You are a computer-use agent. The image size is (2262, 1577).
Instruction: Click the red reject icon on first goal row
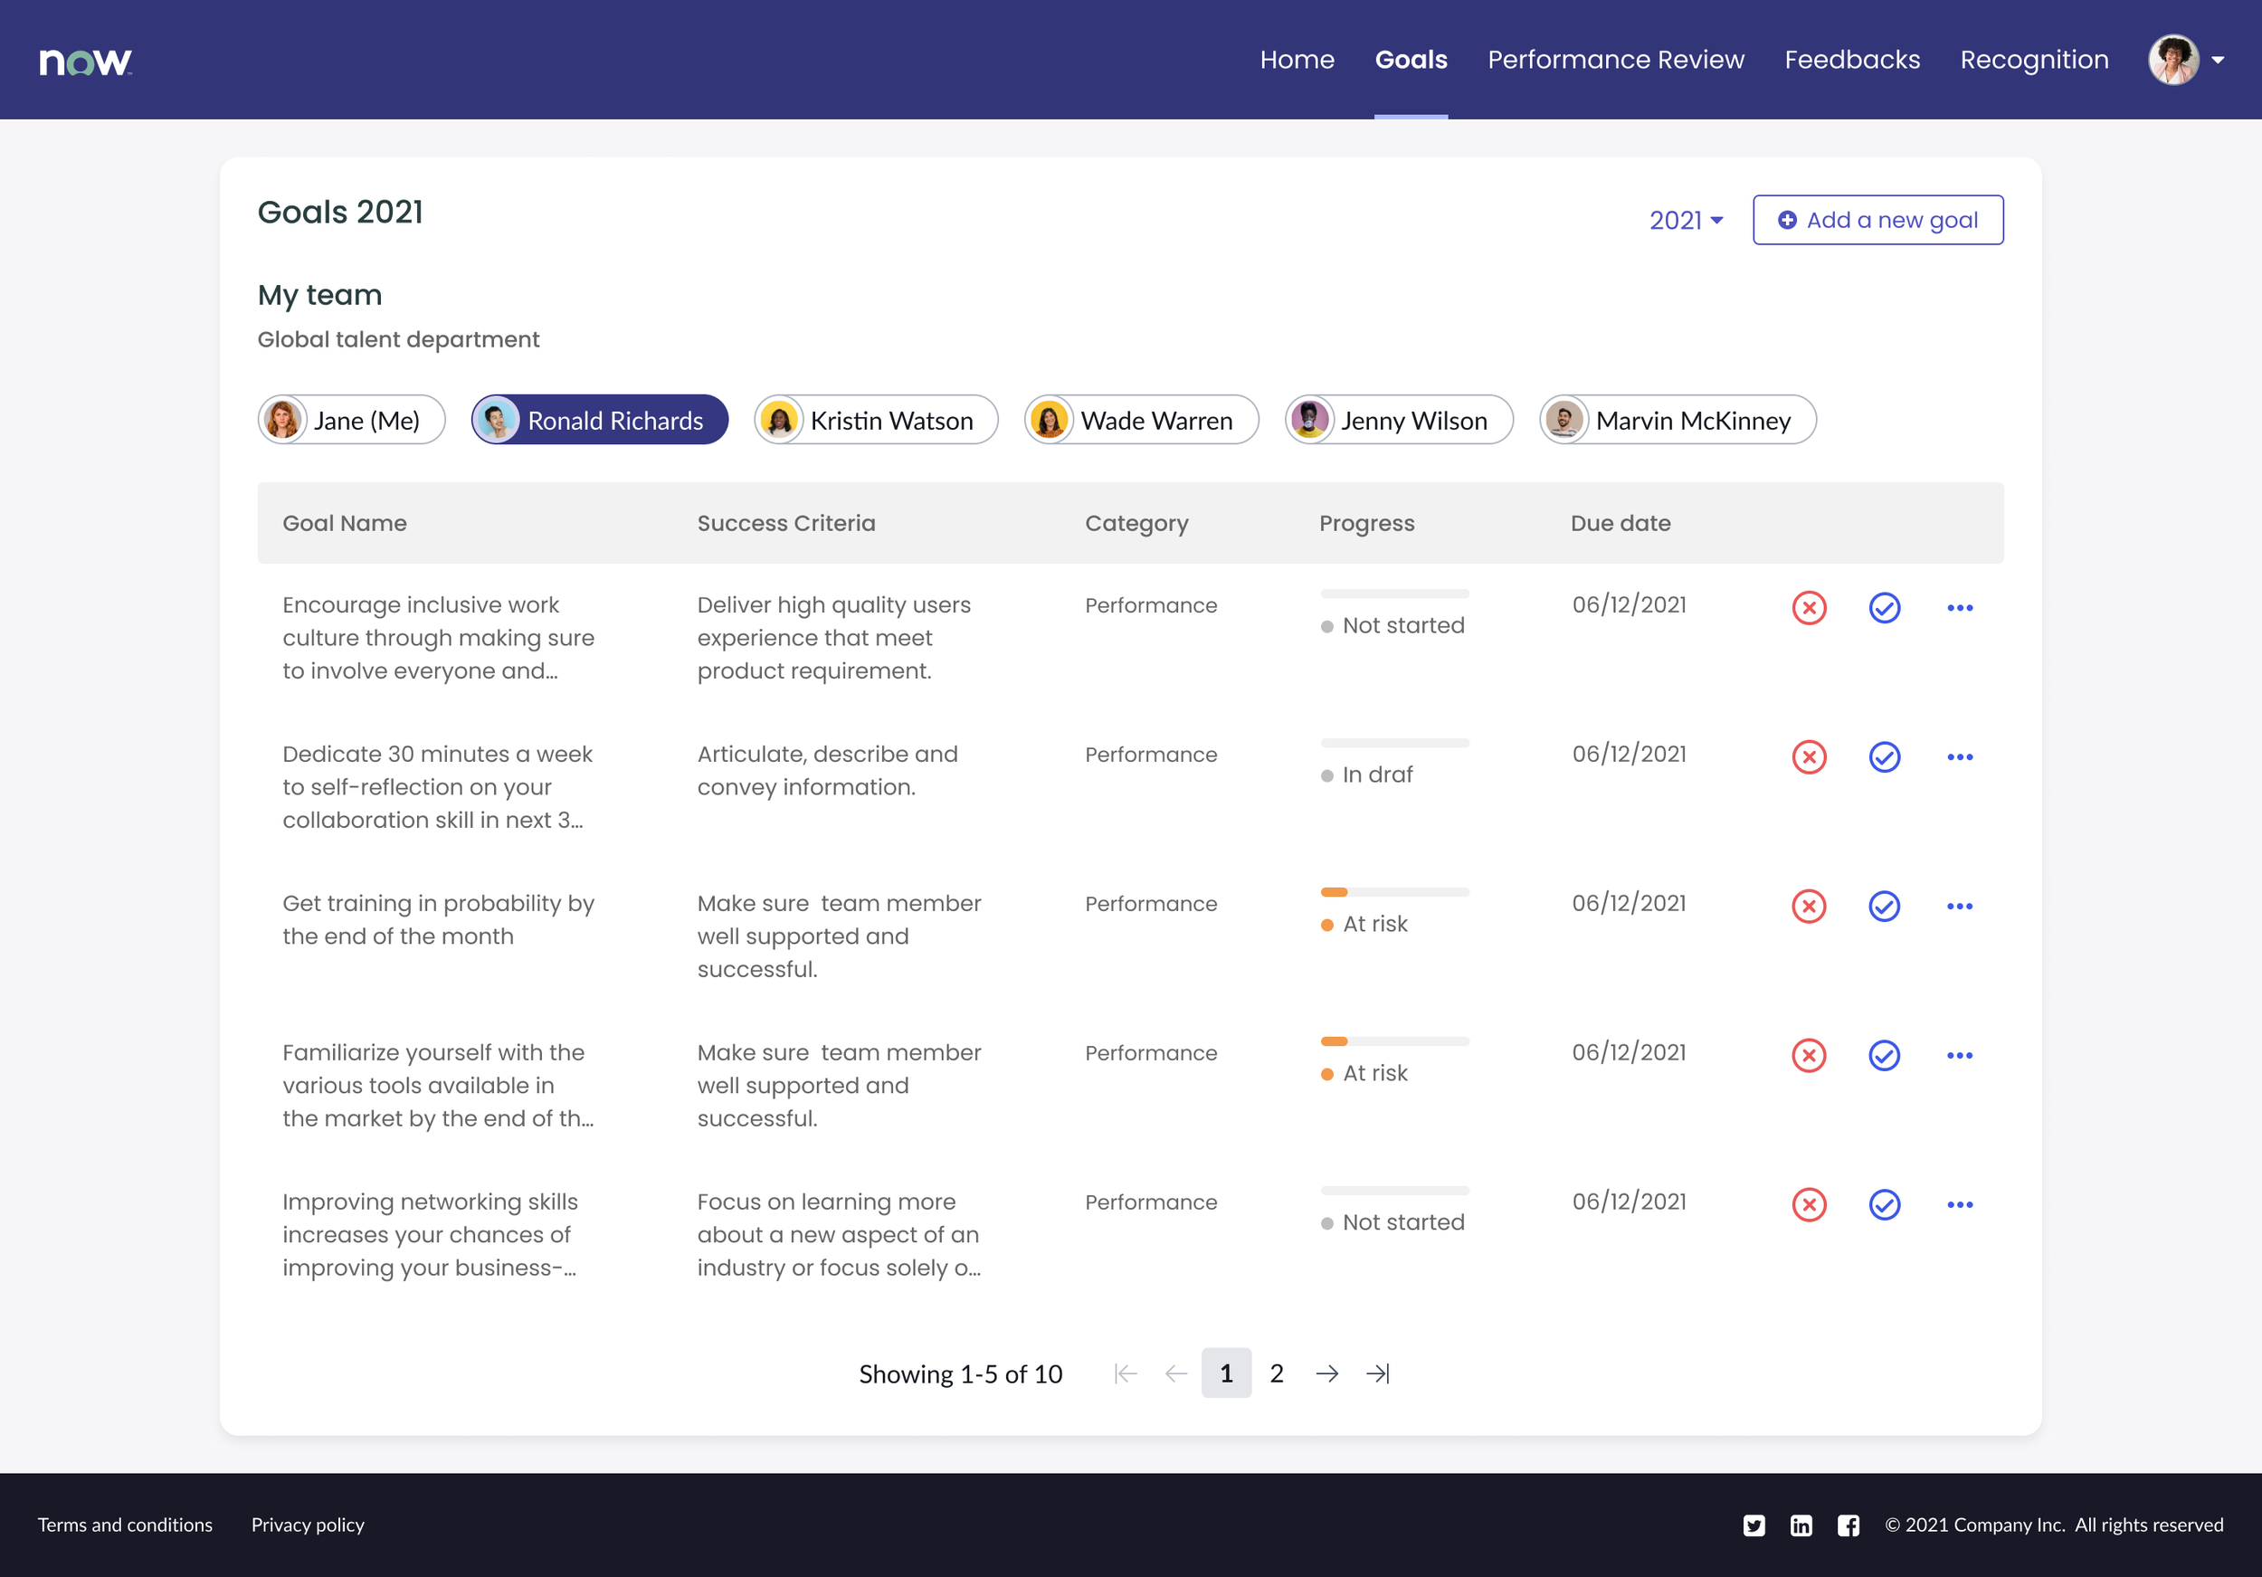tap(1809, 608)
